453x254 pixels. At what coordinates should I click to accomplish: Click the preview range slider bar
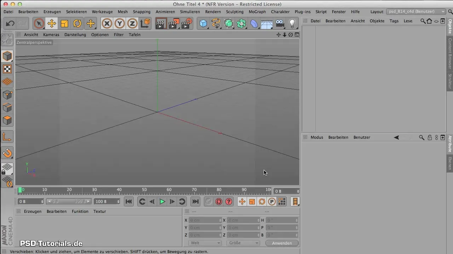69,201
